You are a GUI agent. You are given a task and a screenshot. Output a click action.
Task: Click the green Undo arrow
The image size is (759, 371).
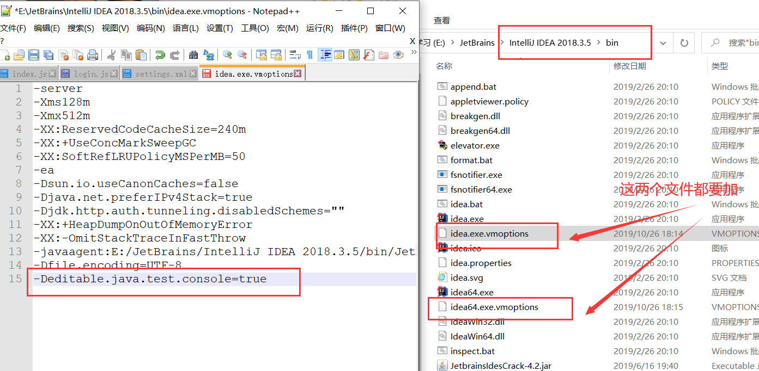point(160,55)
